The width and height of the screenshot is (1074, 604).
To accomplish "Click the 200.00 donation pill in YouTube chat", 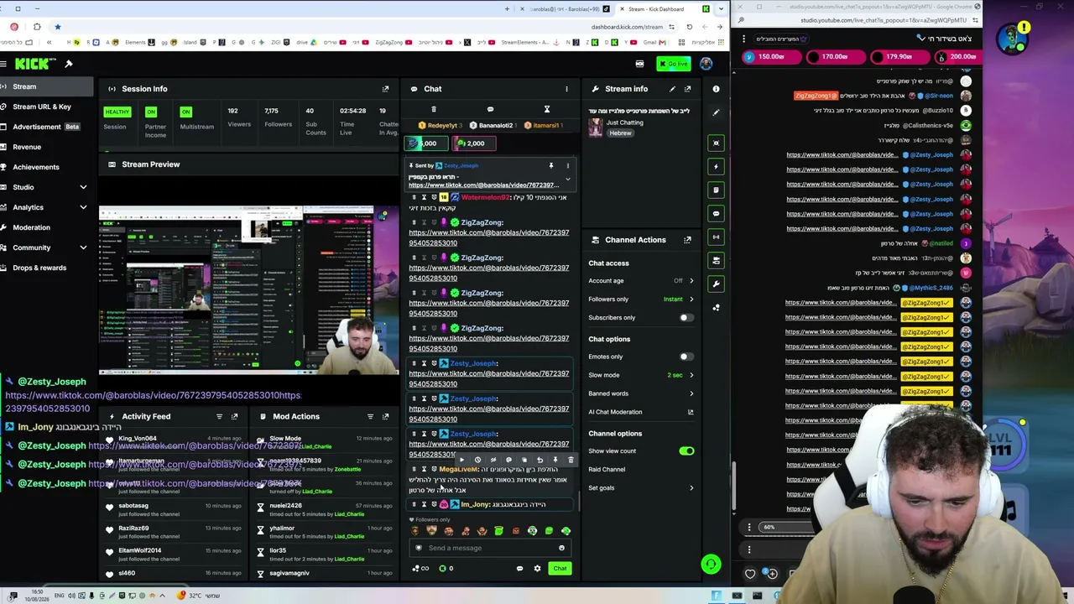I will click(x=957, y=57).
